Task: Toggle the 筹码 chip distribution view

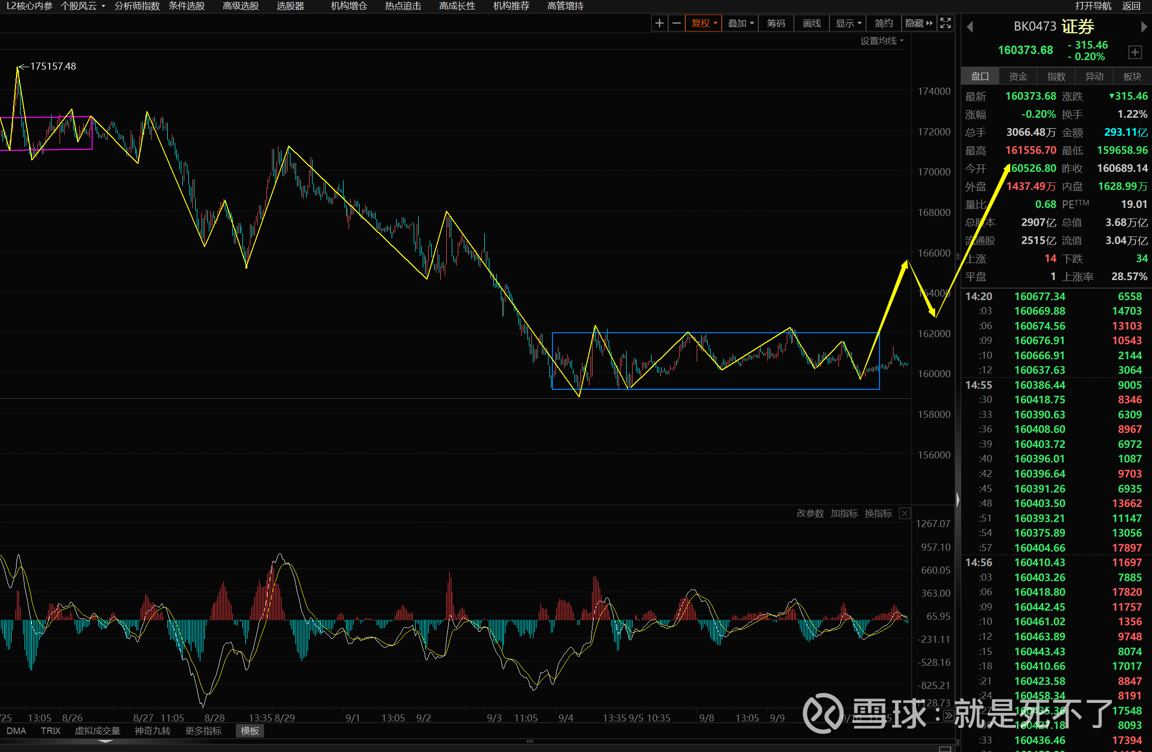Action: pos(776,23)
